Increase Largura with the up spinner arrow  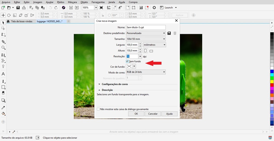(x=140, y=43)
